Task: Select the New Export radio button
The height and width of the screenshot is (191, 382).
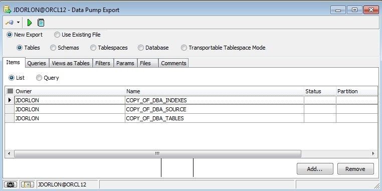Action: pyautogui.click(x=25, y=35)
